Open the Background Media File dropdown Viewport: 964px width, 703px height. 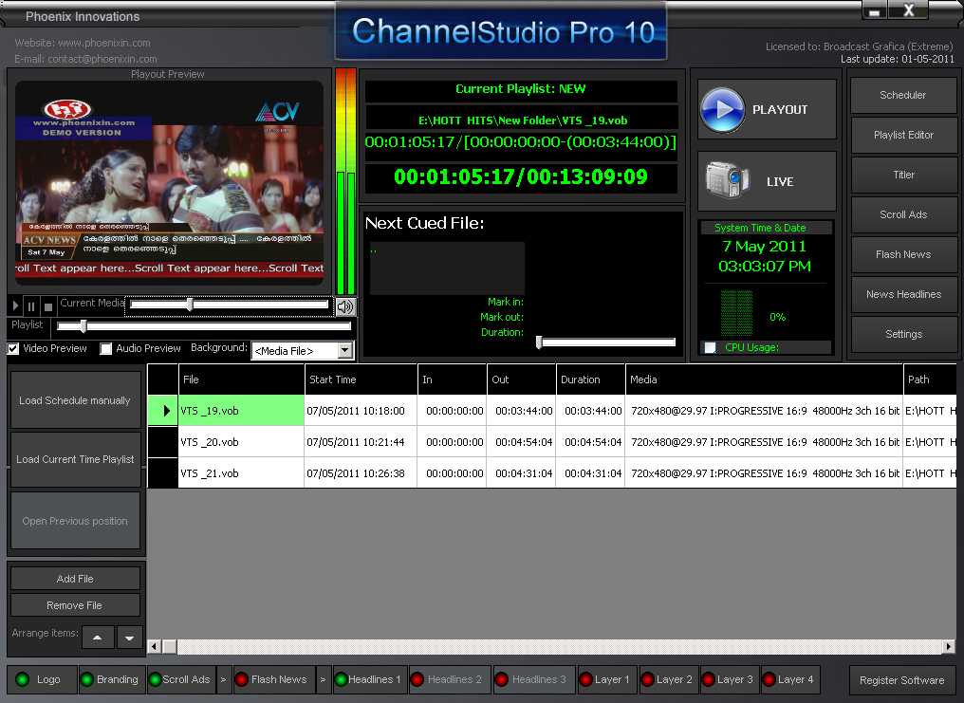(345, 350)
